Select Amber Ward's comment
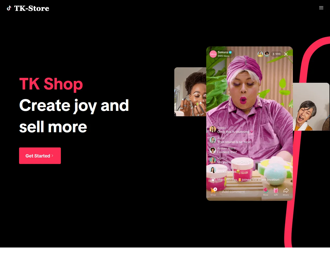 [x=227, y=150]
